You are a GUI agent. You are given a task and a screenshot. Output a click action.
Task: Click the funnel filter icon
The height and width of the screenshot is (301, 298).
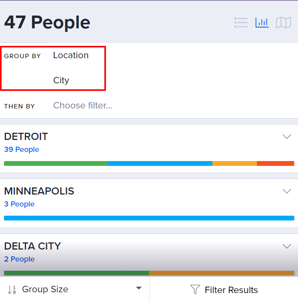pyautogui.click(x=195, y=289)
